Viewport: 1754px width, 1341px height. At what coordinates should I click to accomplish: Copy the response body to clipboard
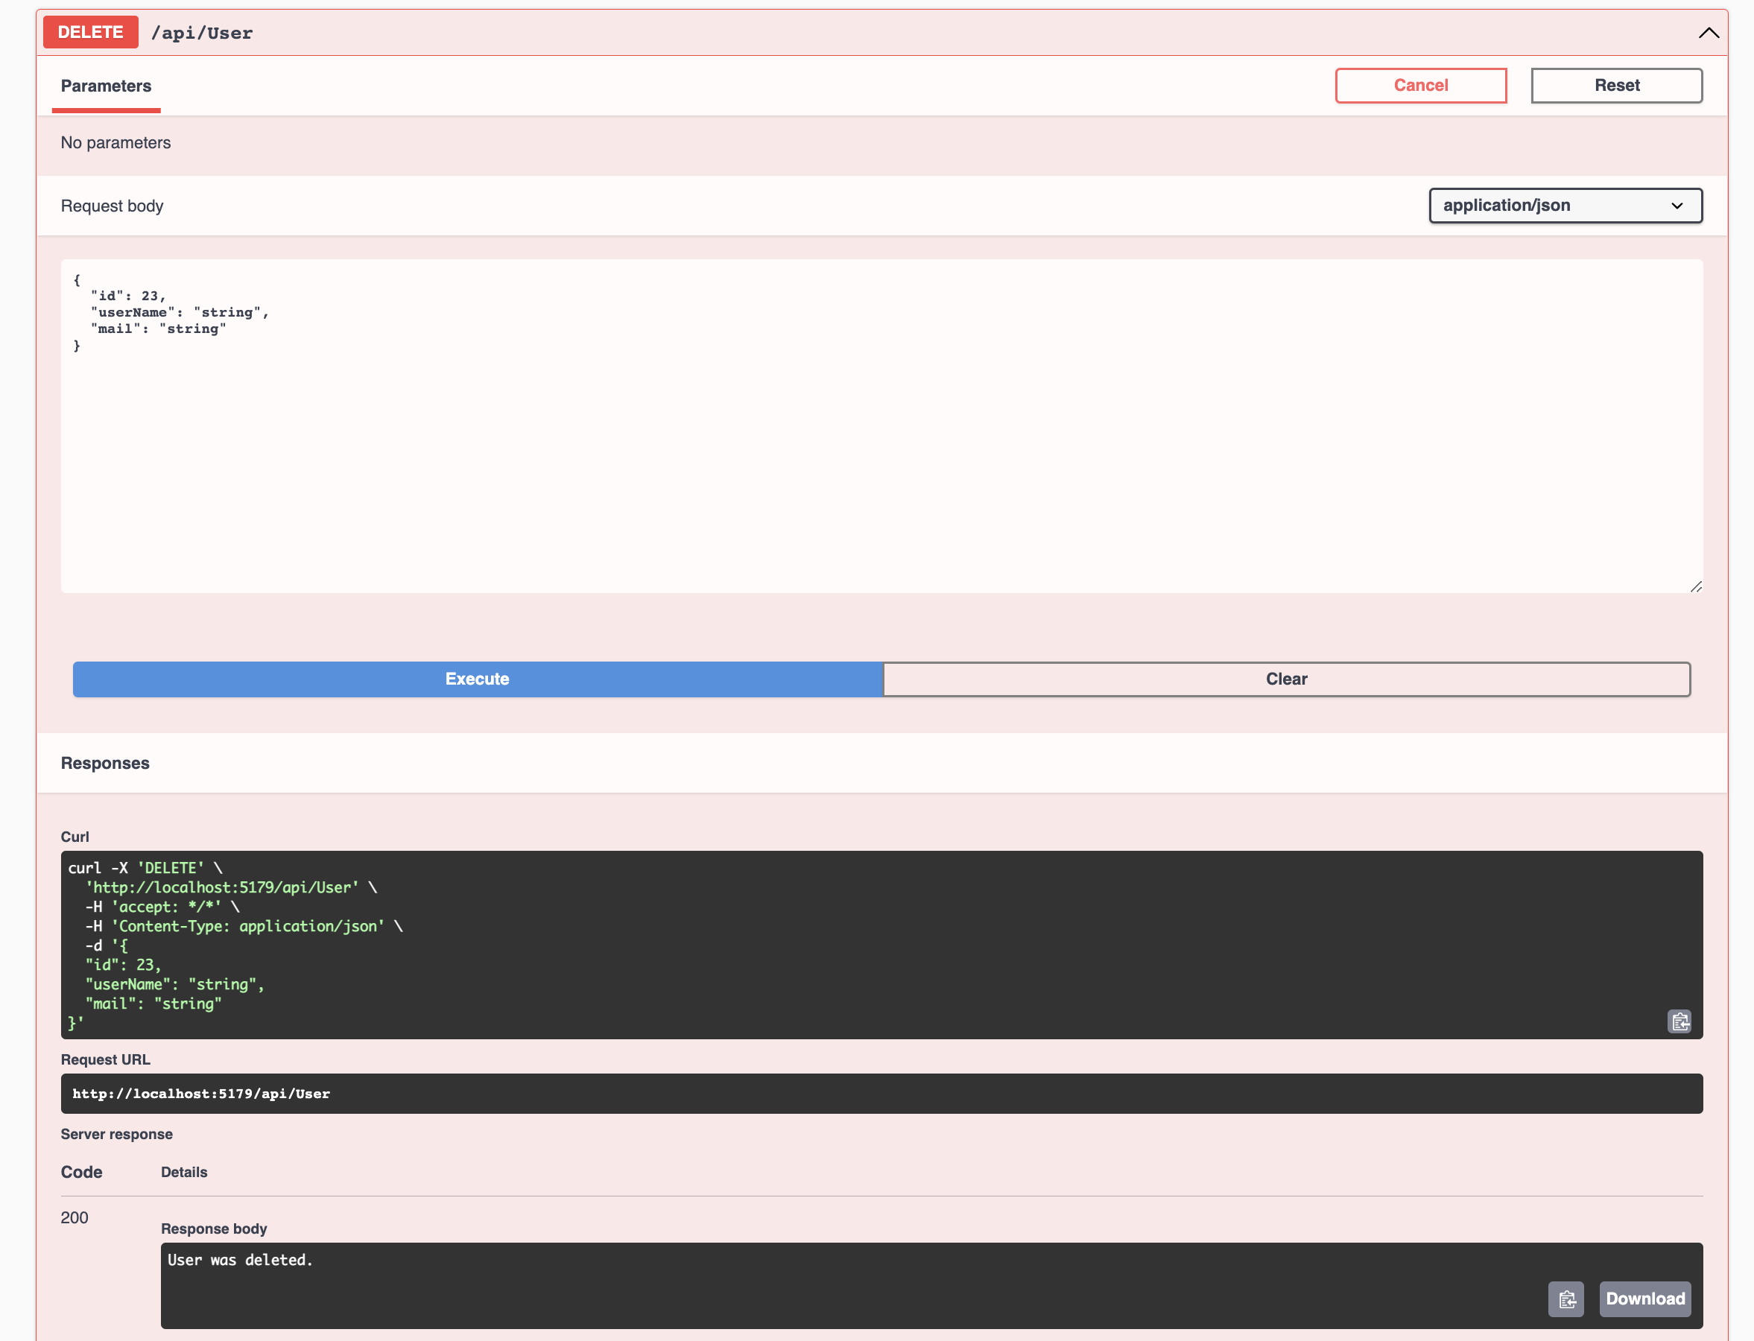(x=1565, y=1299)
